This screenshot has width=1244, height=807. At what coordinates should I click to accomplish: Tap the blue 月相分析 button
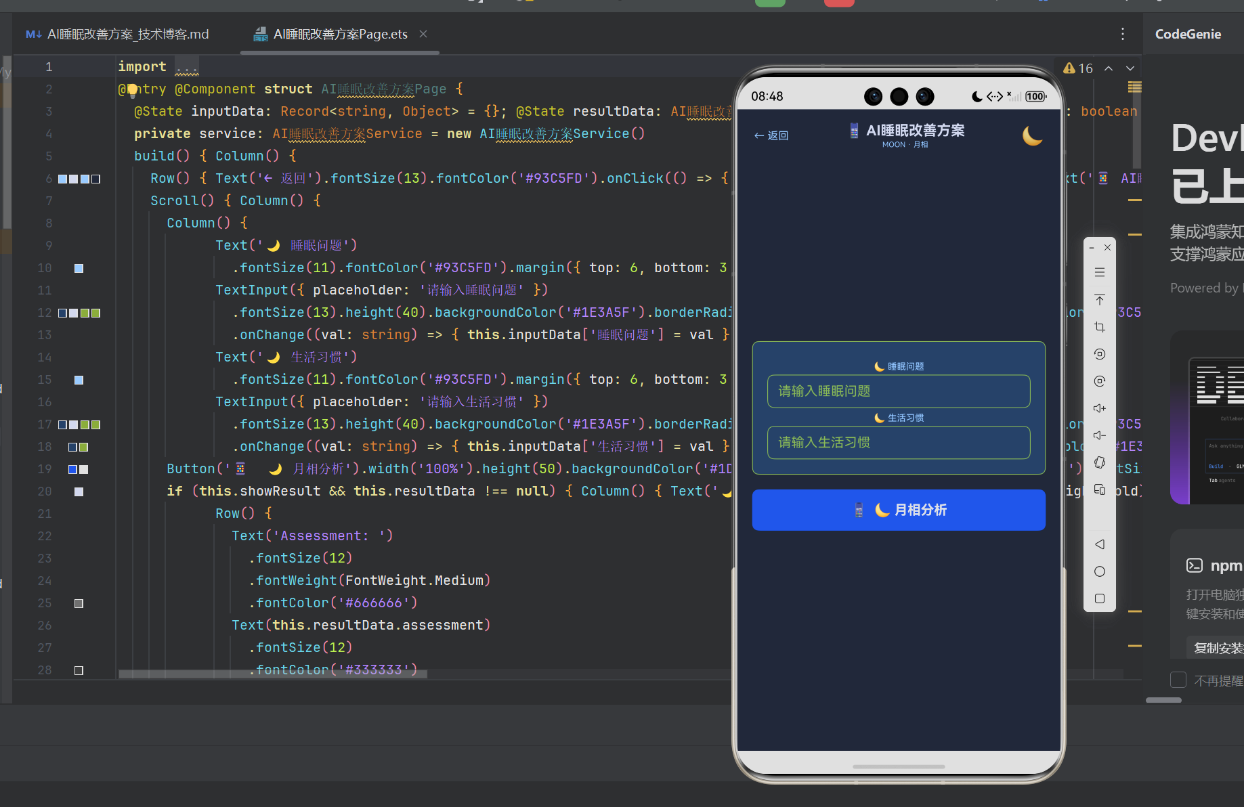tap(899, 510)
